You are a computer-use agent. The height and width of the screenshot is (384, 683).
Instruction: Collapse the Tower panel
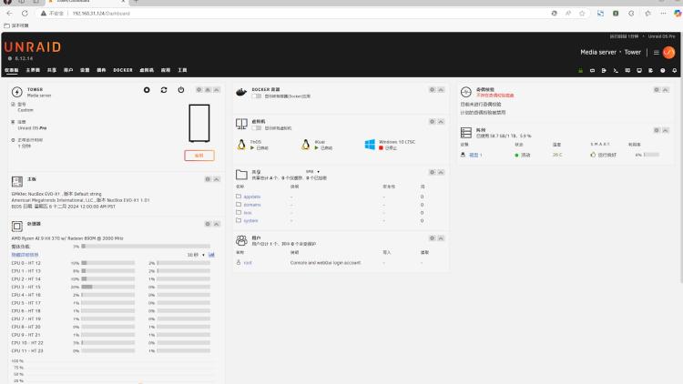(217, 90)
